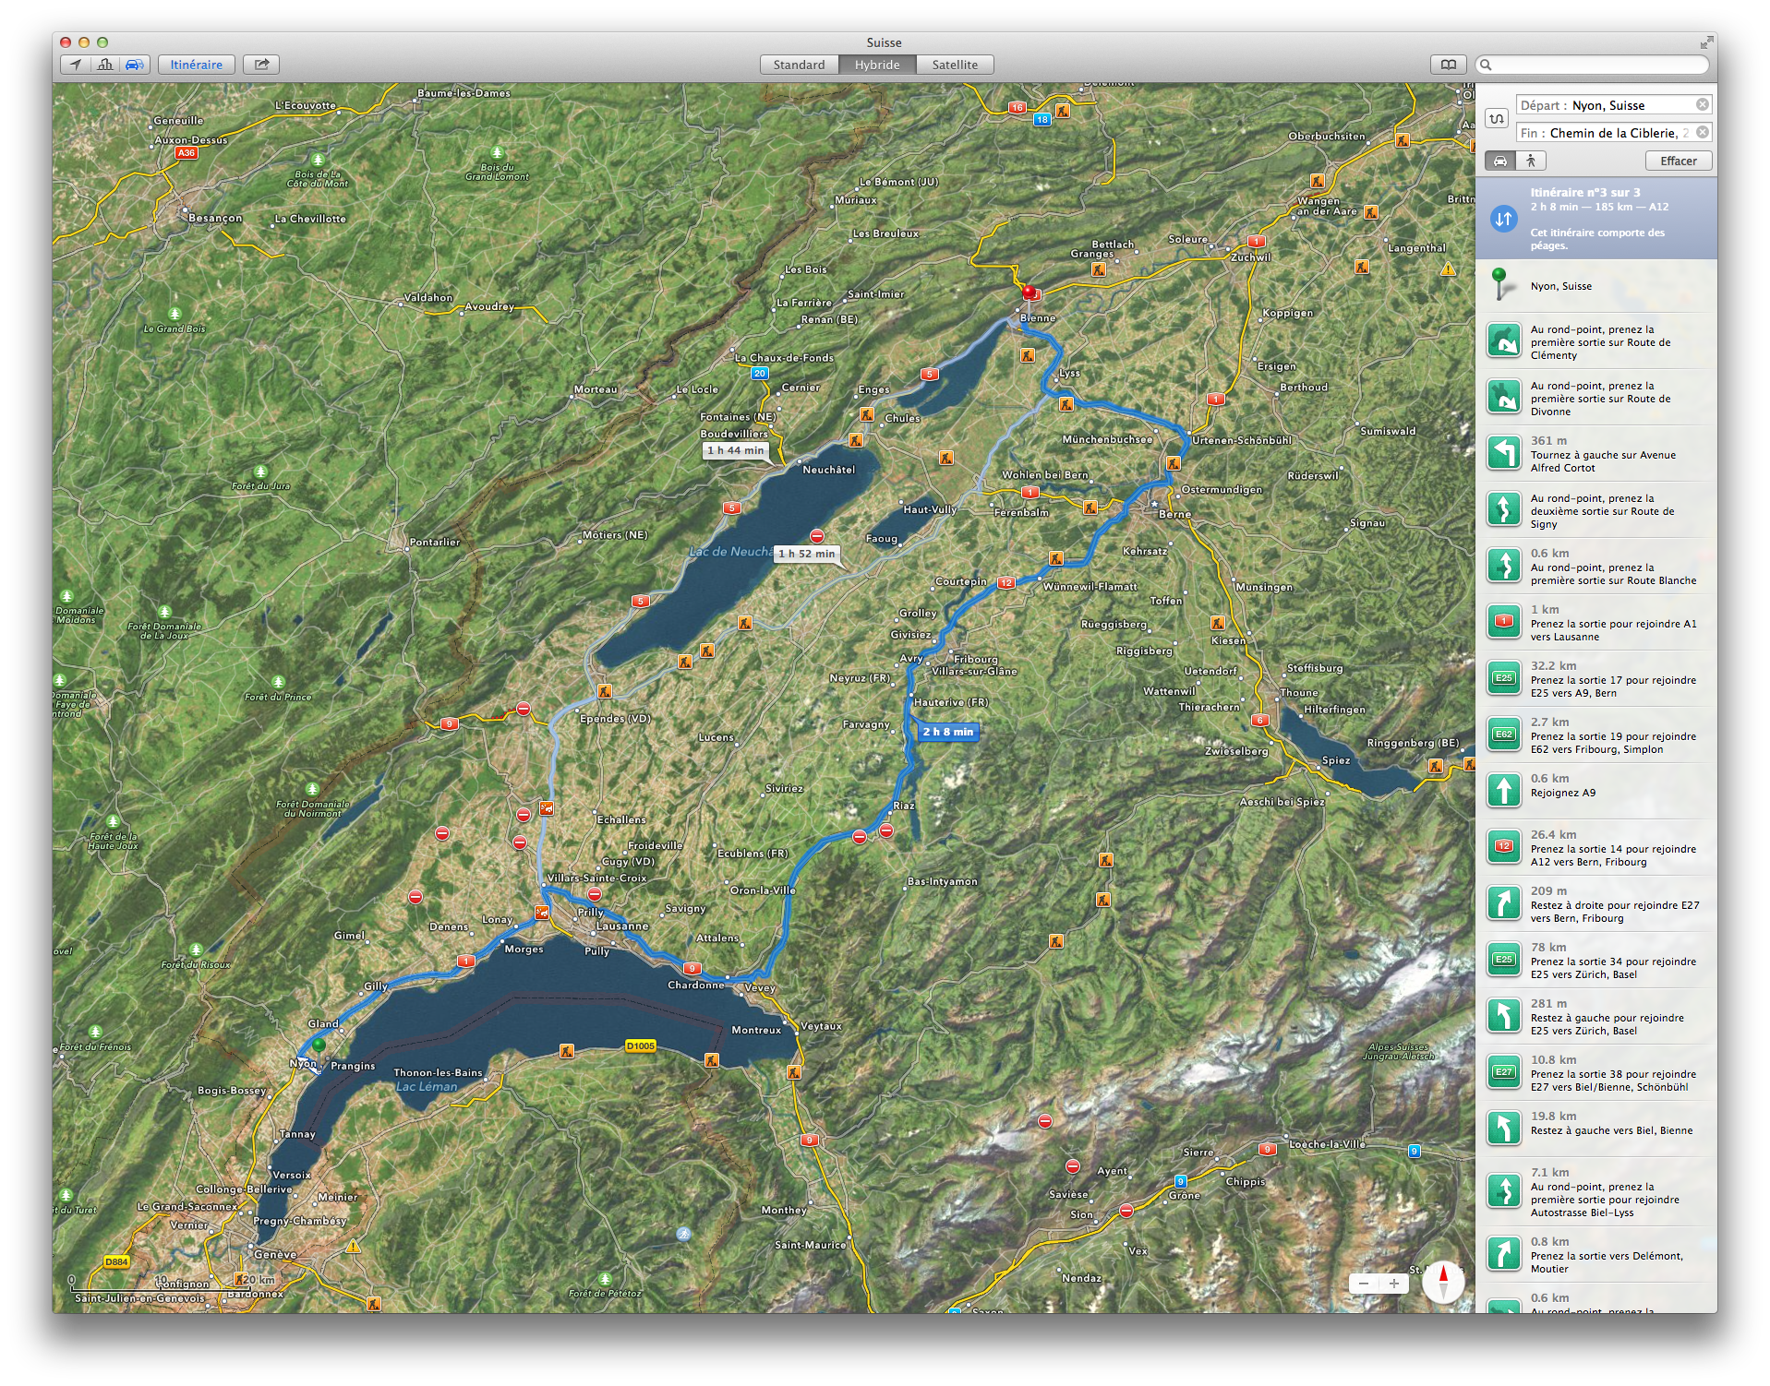1770x1386 pixels.
Task: Switch to the Satellite map view
Action: pyautogui.click(x=954, y=65)
